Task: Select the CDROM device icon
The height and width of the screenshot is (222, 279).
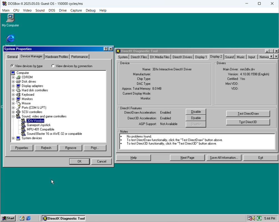Action: (18, 77)
